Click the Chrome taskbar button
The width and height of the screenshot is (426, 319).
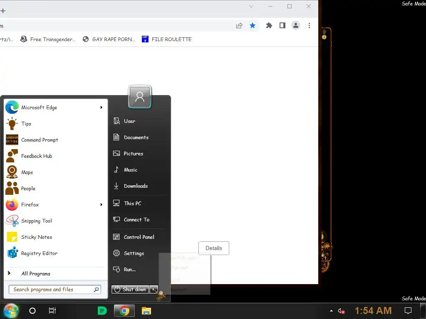click(x=124, y=311)
